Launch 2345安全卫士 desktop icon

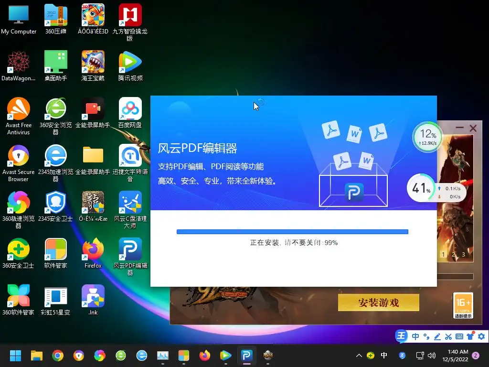pyautogui.click(x=55, y=206)
